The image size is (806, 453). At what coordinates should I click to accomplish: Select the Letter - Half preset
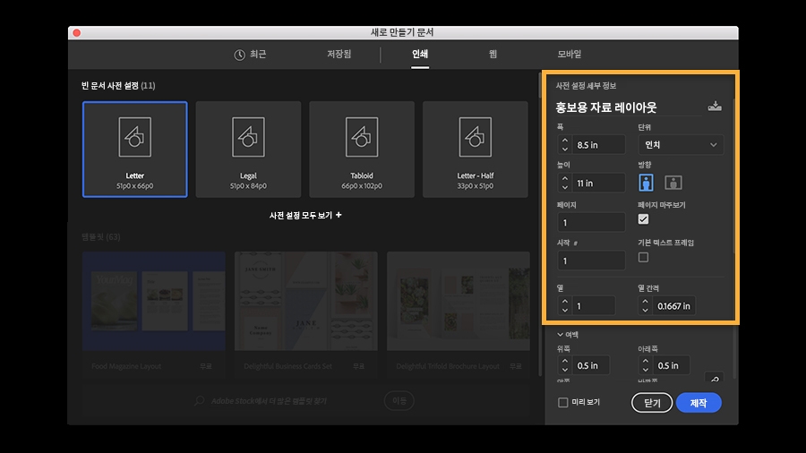pos(475,149)
